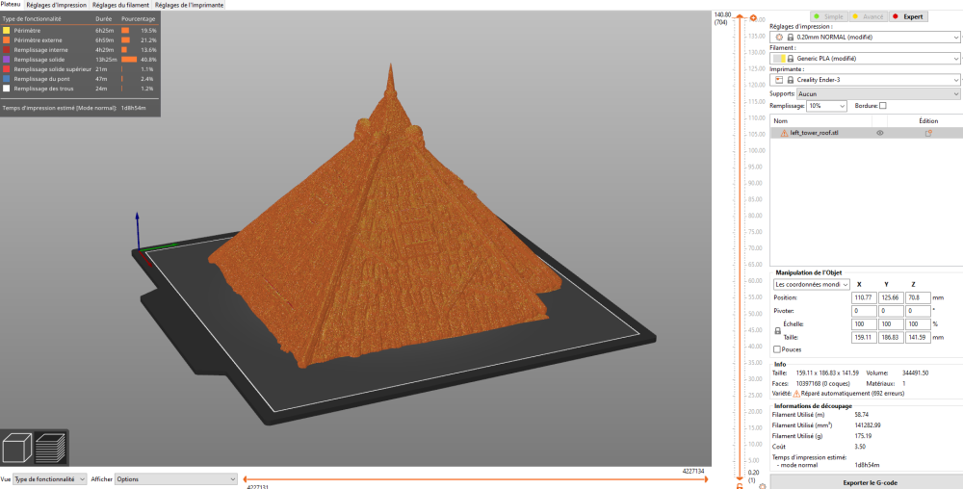Open the vertical layer slider gear settings
This screenshot has width=963, height=489.
tap(762, 486)
